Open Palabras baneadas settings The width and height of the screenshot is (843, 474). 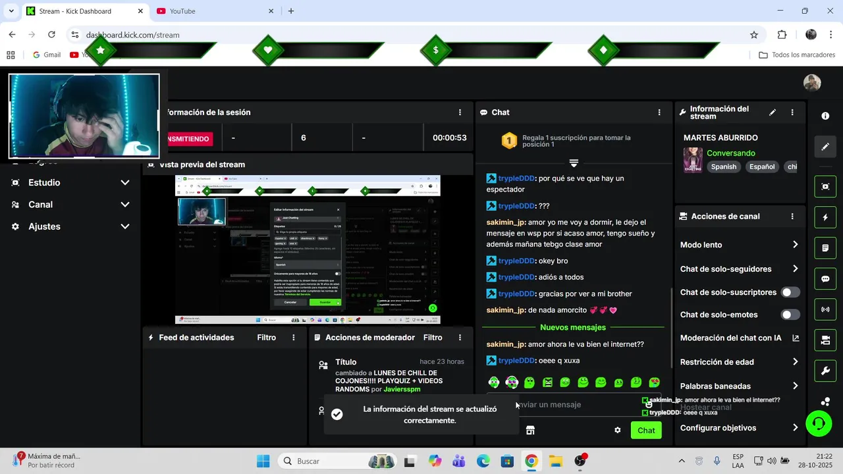pyautogui.click(x=739, y=386)
